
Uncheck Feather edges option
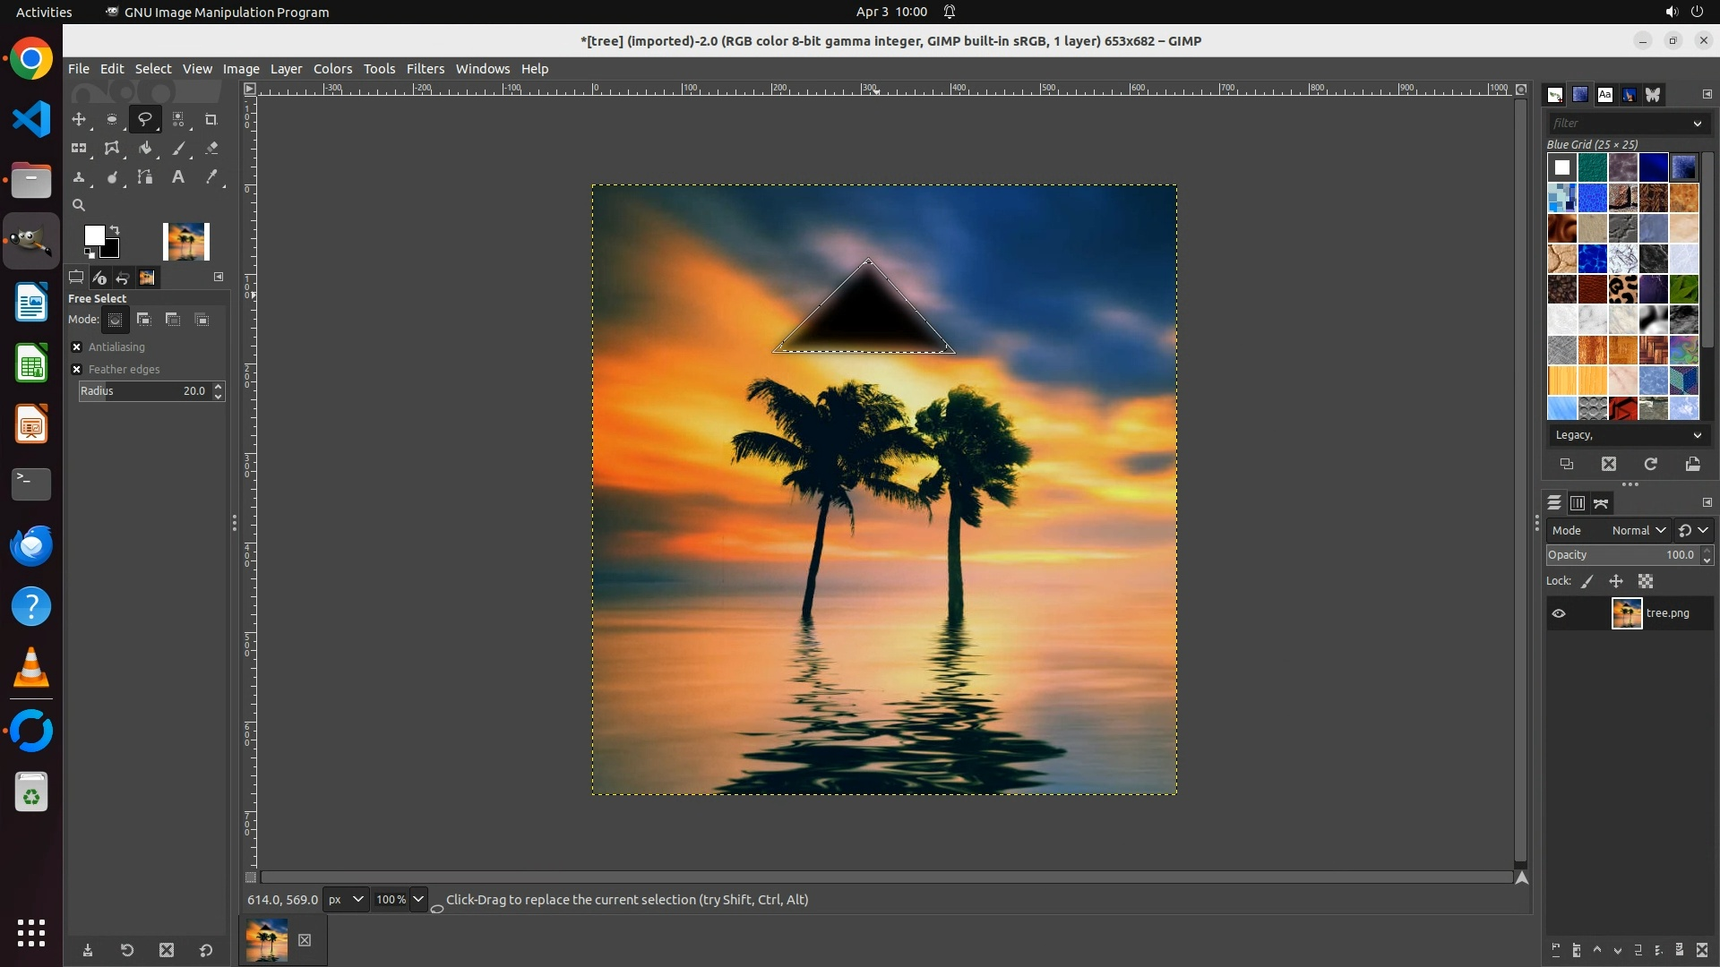pyautogui.click(x=77, y=370)
